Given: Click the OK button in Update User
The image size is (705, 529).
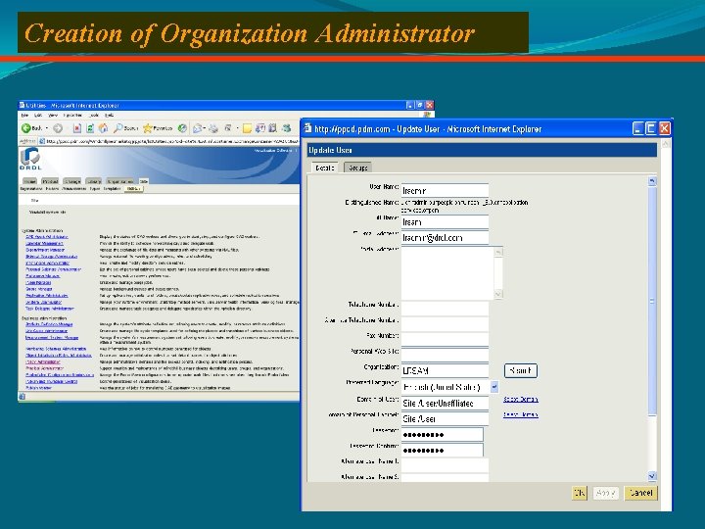Looking at the screenshot, I should pyautogui.click(x=579, y=493).
